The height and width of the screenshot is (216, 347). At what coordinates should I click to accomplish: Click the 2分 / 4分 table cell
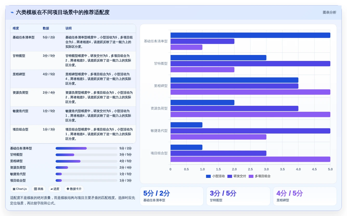click(x=49, y=93)
